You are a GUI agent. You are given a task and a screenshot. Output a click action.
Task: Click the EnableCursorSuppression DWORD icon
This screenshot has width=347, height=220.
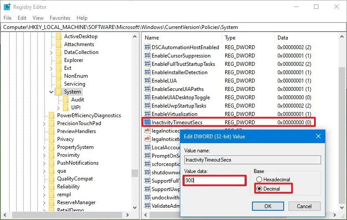(147, 55)
